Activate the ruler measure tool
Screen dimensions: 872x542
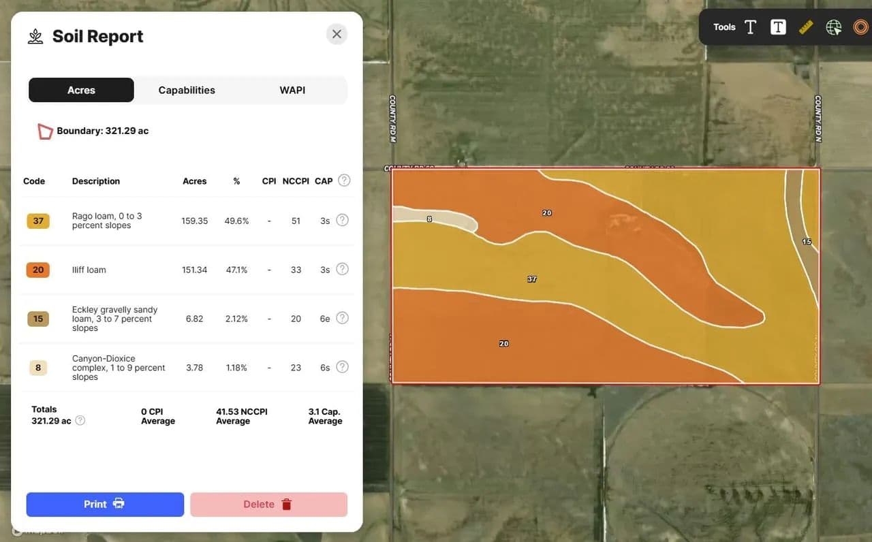tap(806, 27)
